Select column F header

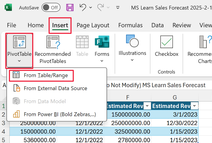point(128,97)
